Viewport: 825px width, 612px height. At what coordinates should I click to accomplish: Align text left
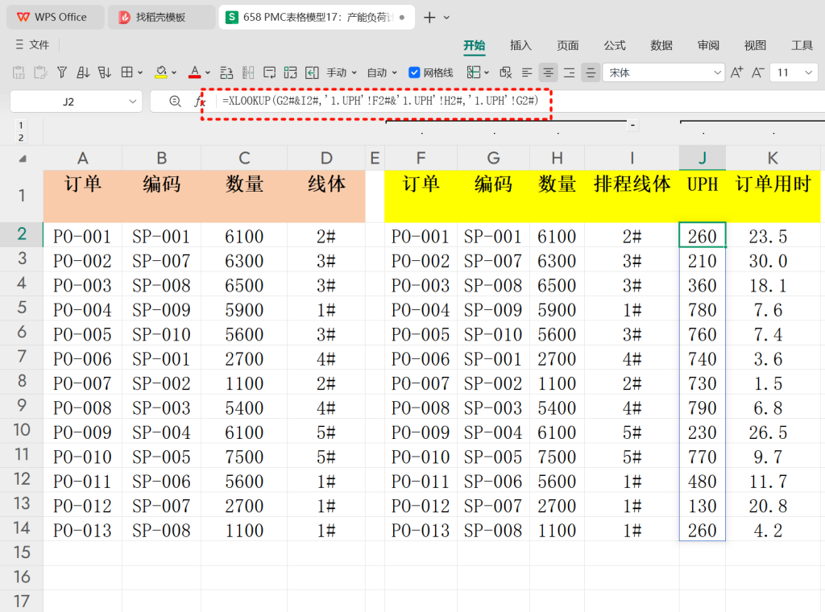(x=527, y=72)
